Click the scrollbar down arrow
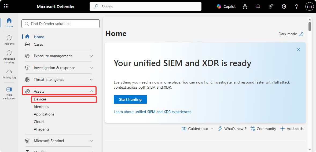The height and width of the screenshot is (152, 316). click(x=310, y=149)
